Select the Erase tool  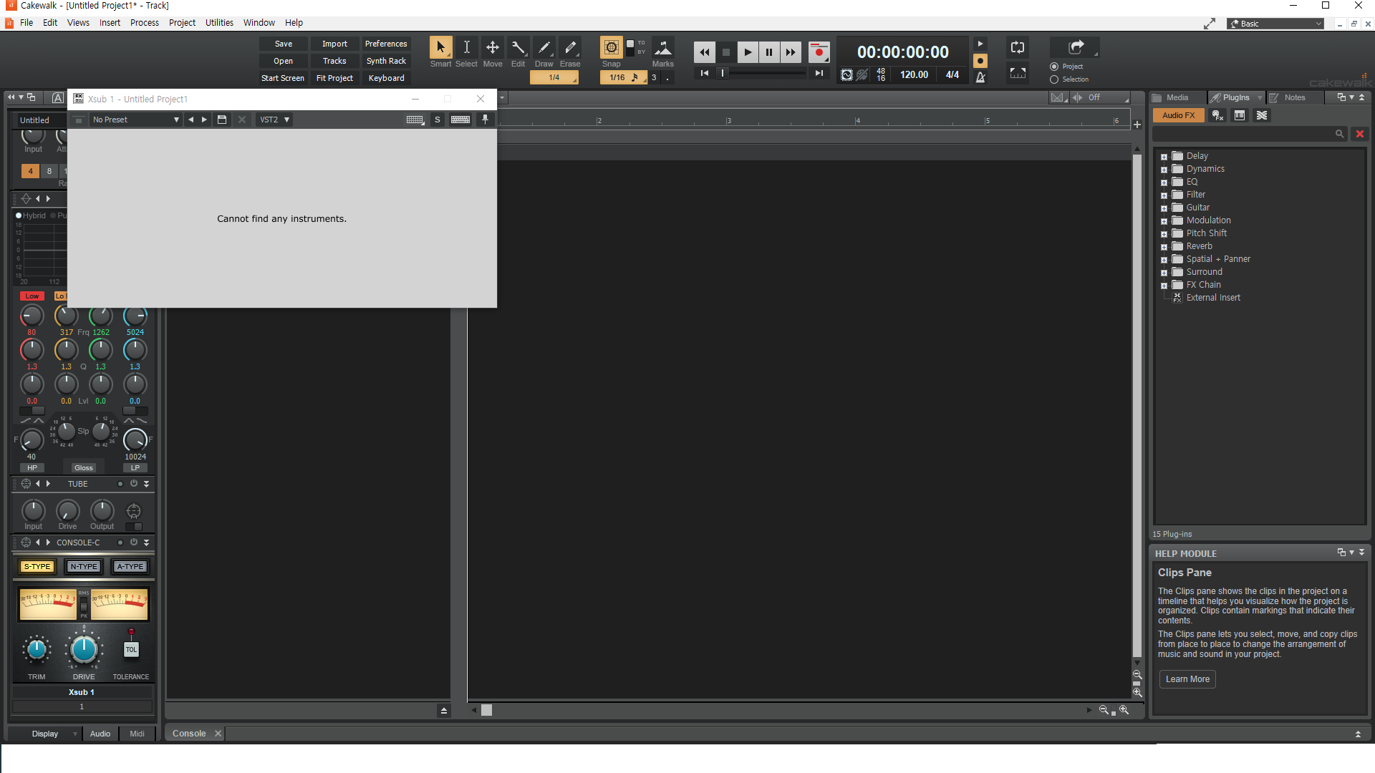tap(570, 48)
